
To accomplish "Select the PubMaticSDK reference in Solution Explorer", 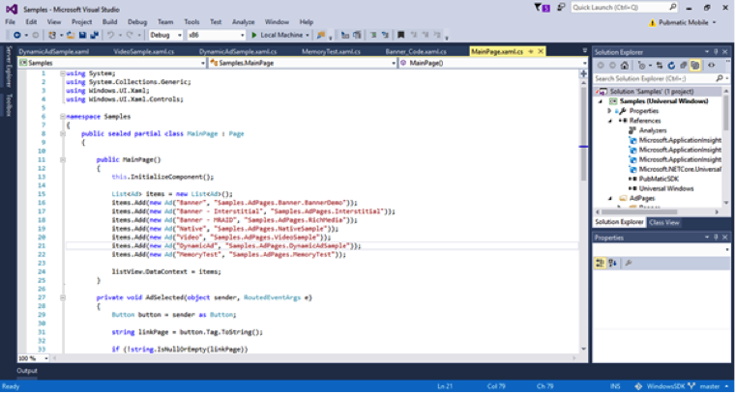I will click(x=659, y=180).
